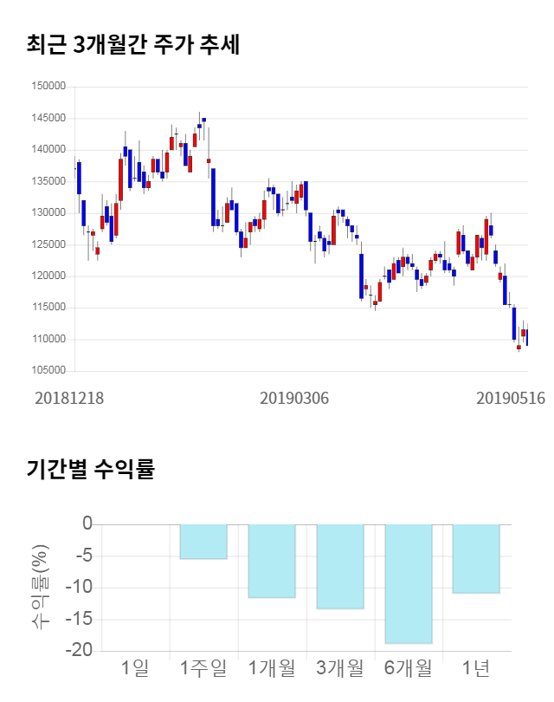Select the -20 return axis label
The height and width of the screenshot is (702, 554).
point(81,650)
